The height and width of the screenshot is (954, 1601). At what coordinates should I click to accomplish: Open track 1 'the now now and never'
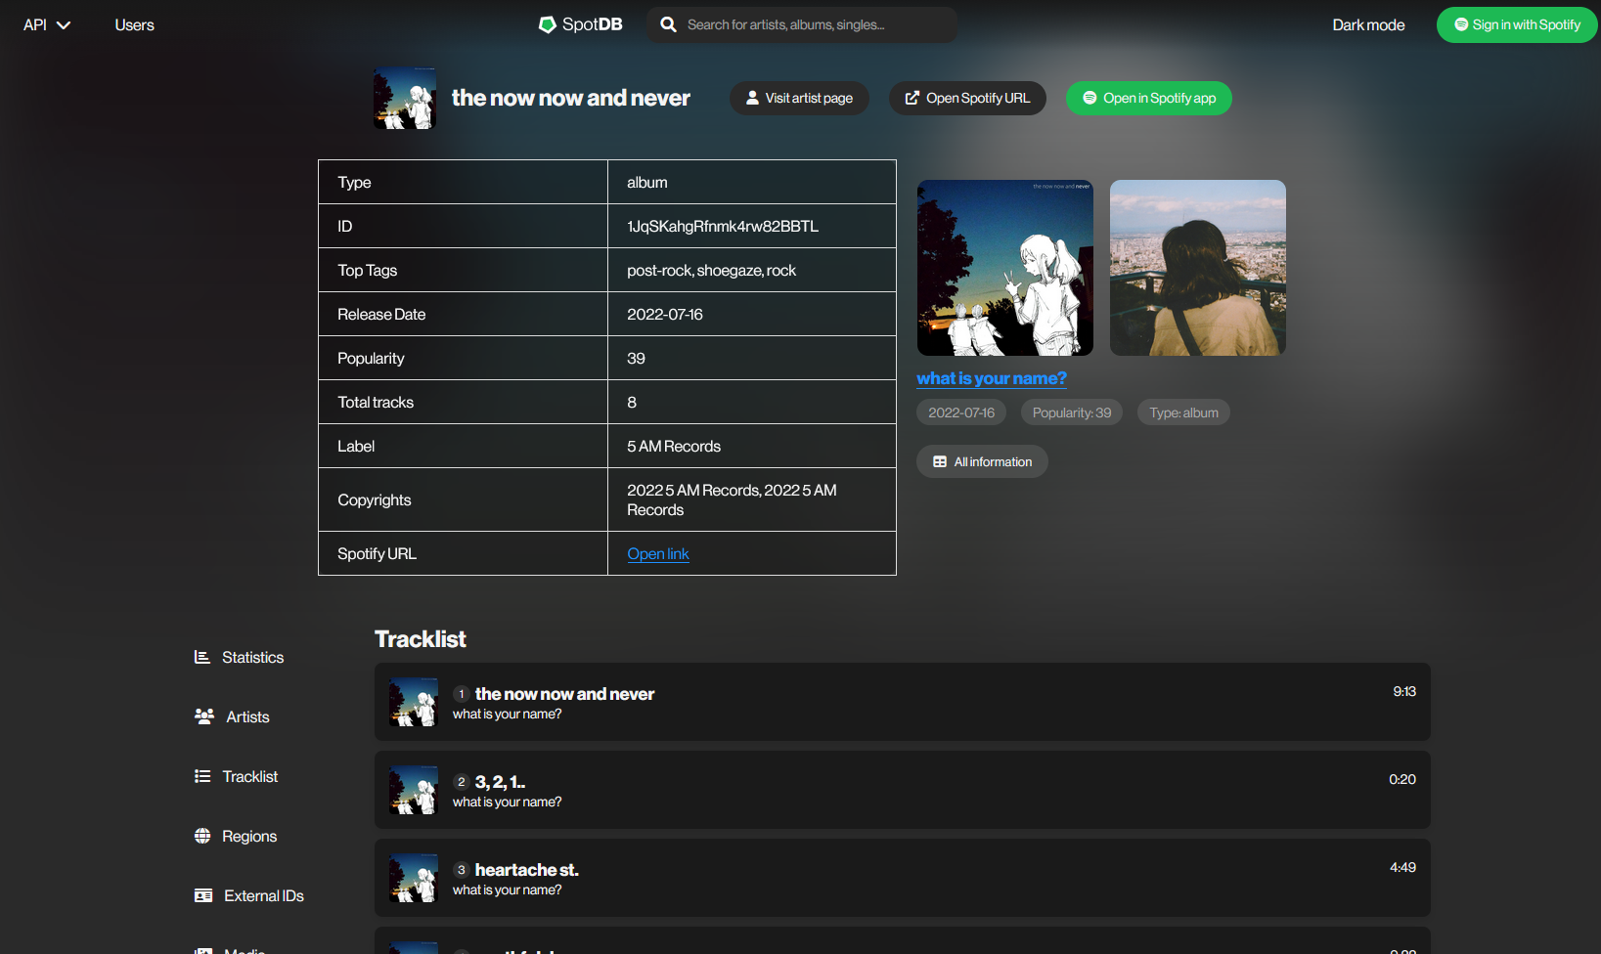point(903,702)
